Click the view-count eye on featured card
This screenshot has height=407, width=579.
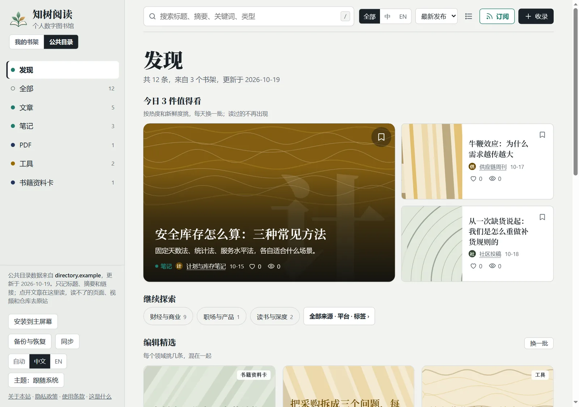[271, 266]
